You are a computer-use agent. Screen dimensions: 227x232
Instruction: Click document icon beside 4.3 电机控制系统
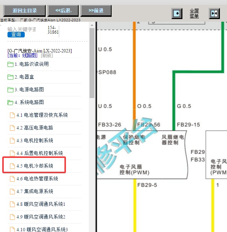(12, 141)
